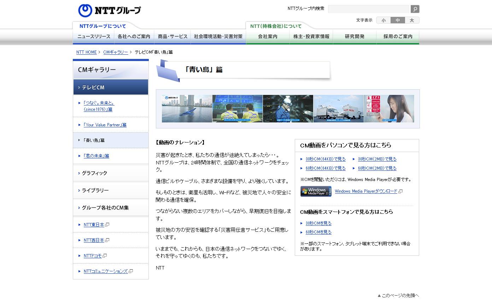Click the NTT(持株会社)について tab heading

(x=276, y=26)
